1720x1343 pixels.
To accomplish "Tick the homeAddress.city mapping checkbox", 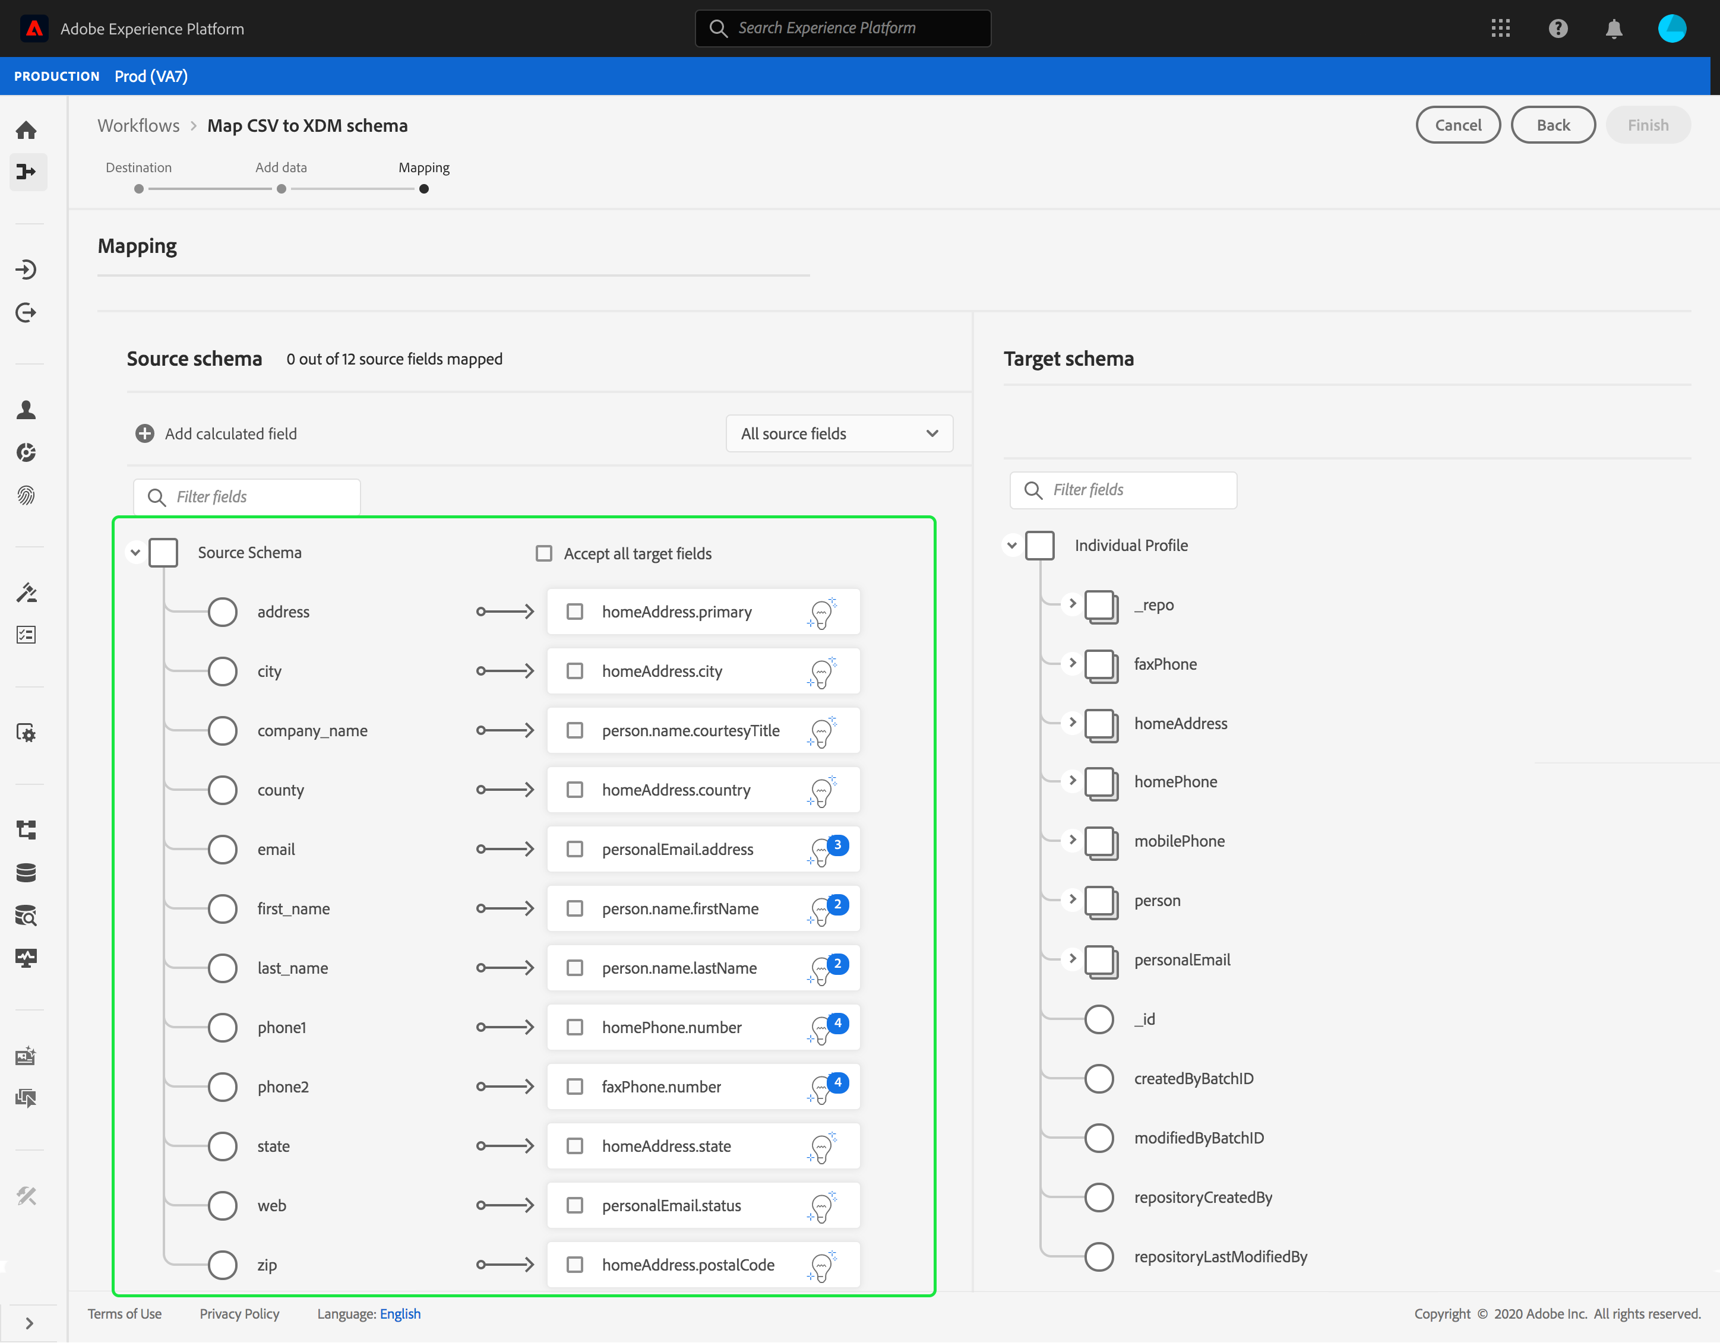I will [x=575, y=671].
